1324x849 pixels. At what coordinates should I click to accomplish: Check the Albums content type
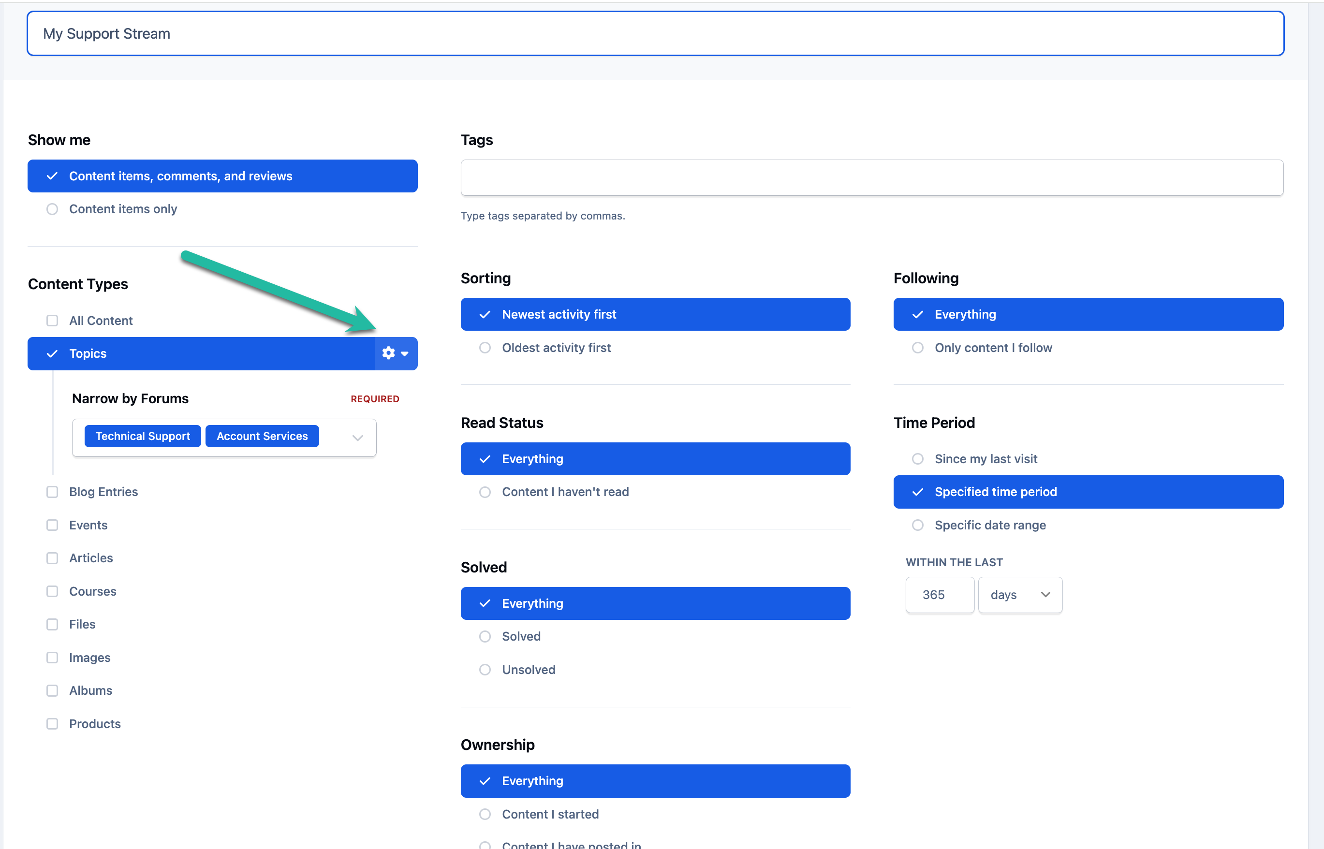[52, 690]
